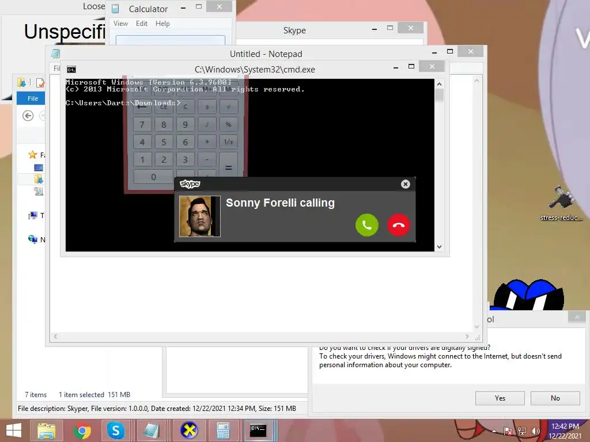Screen dimensions: 590x442
Task: Switch to Calculator taskbar icon
Action: (x=223, y=430)
